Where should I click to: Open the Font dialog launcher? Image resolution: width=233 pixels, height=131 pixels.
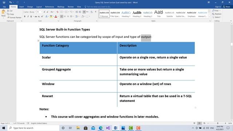click(58, 21)
